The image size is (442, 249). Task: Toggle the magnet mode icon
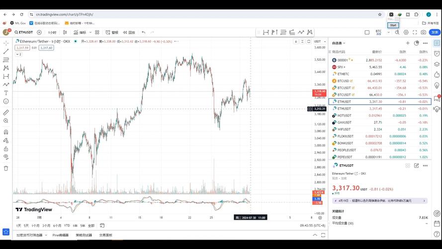click(x=6, y=132)
